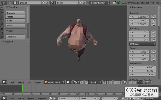Toggle lock on Scale Y

click(153, 56)
